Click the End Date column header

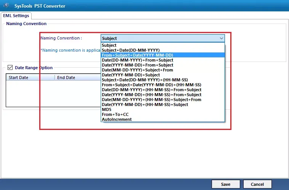coord(78,78)
